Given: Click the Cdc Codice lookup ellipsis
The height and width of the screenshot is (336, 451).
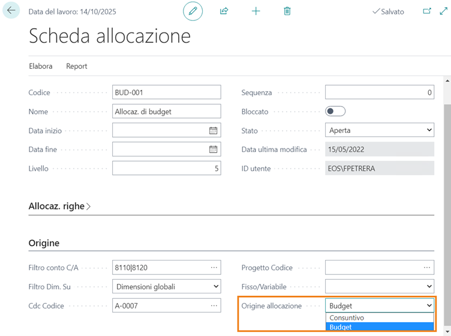Looking at the screenshot, I should 214,306.
